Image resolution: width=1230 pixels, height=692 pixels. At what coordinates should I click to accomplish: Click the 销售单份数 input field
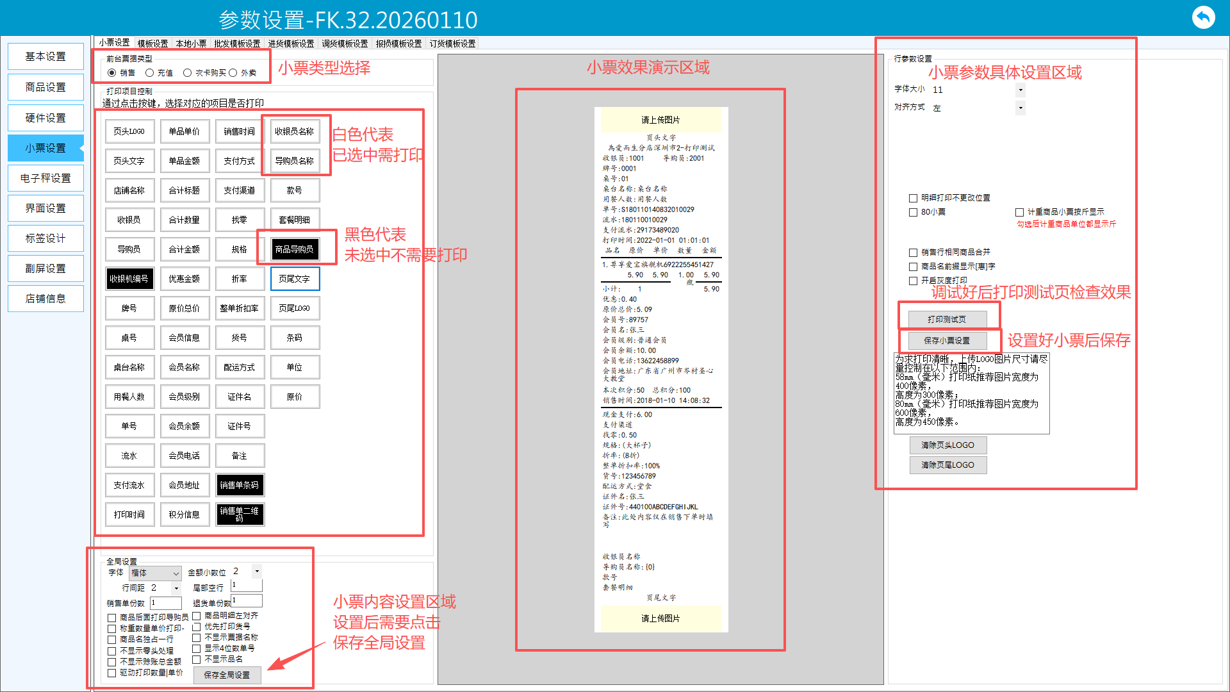click(166, 603)
